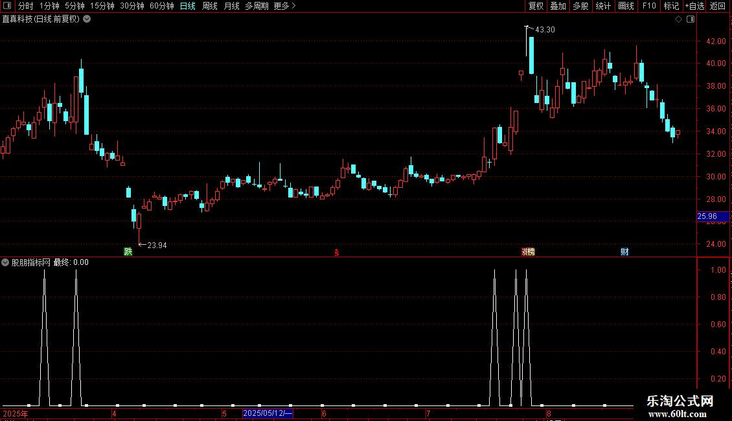
Task: Click the red 涨榜 event marker
Action: coord(528,251)
